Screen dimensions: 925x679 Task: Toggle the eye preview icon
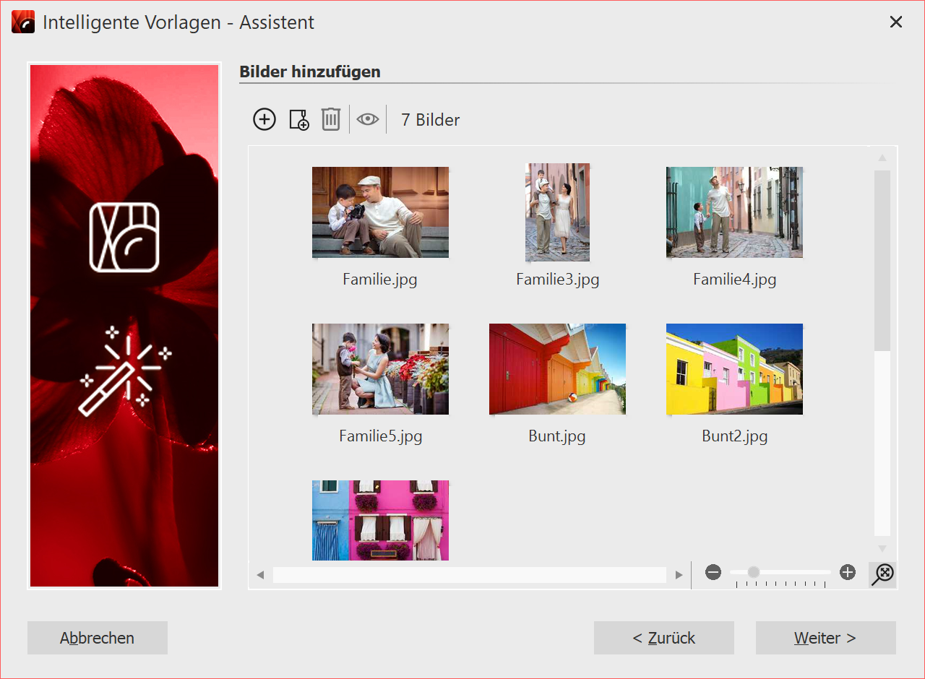tap(368, 119)
